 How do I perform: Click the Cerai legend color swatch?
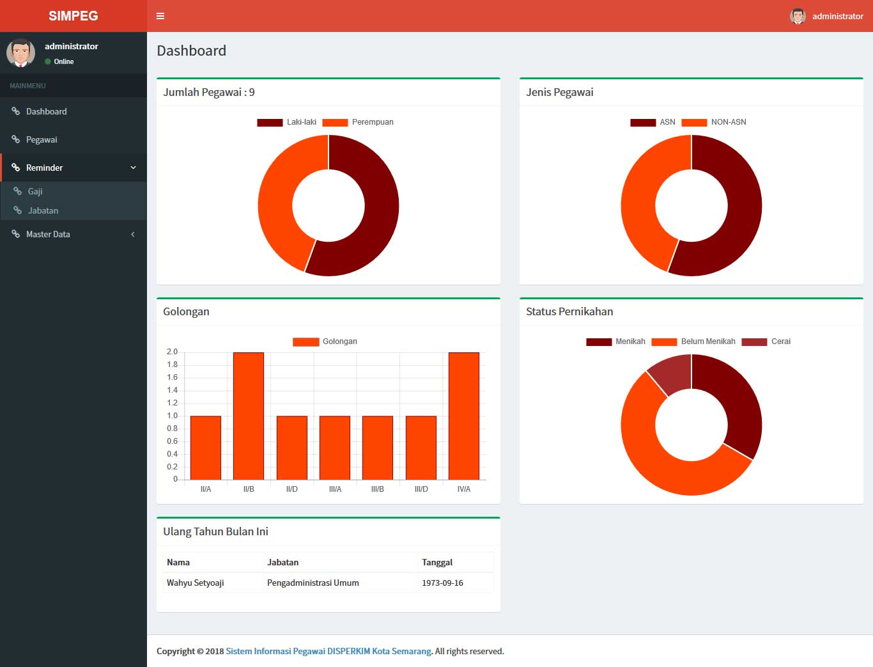754,341
